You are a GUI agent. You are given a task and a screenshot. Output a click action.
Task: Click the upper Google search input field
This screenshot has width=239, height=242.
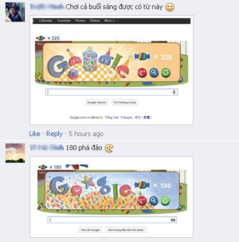(x=111, y=92)
